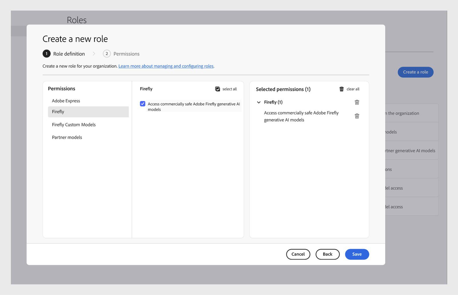Select Partner models category
The width and height of the screenshot is (458, 295).
click(67, 137)
